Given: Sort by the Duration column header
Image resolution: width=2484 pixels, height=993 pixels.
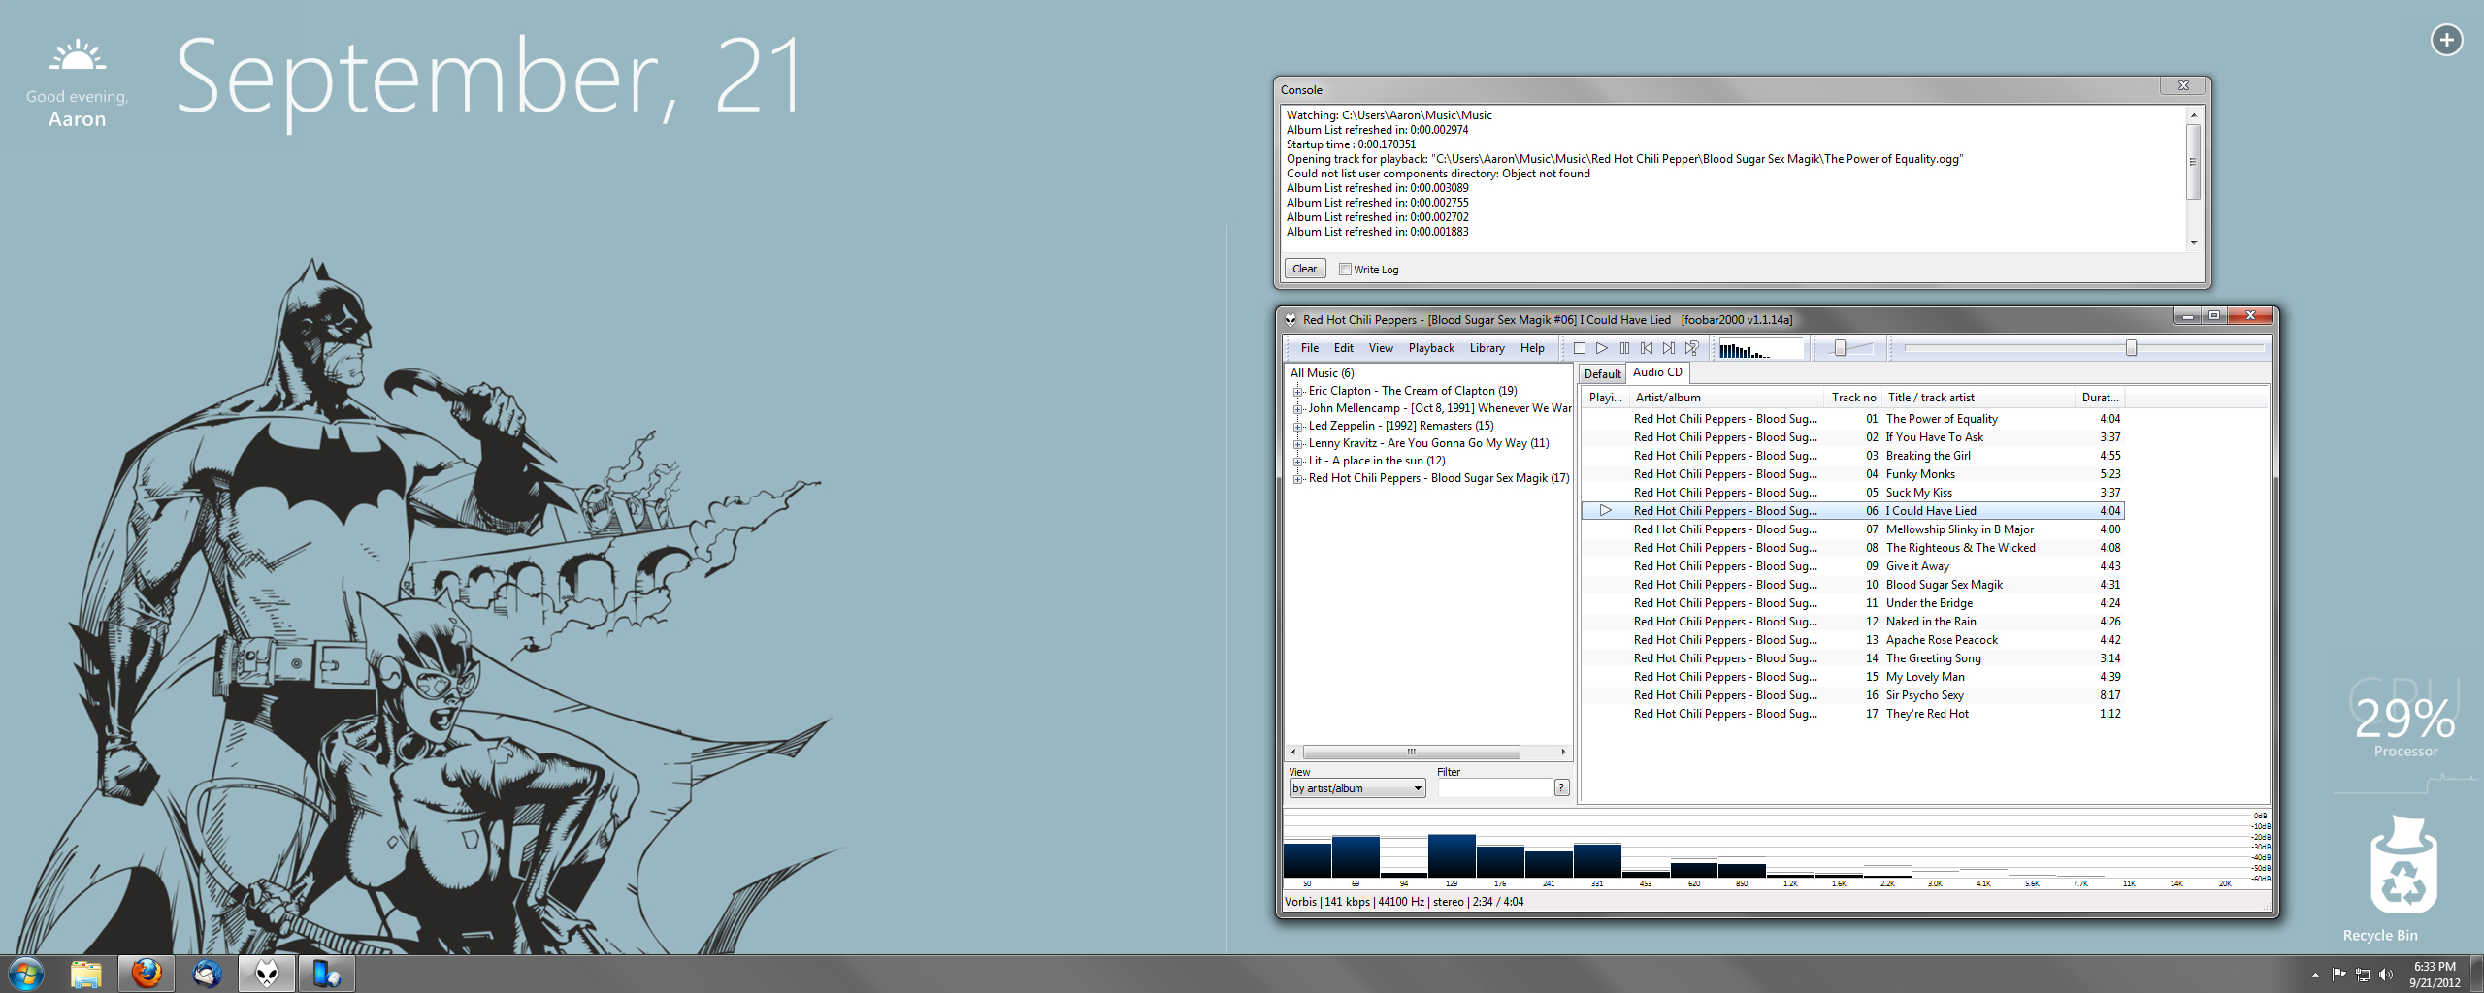Looking at the screenshot, I should [x=2100, y=398].
